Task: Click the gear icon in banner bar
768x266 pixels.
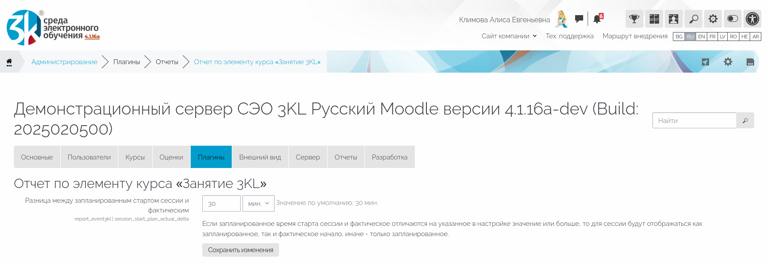Action: (728, 62)
